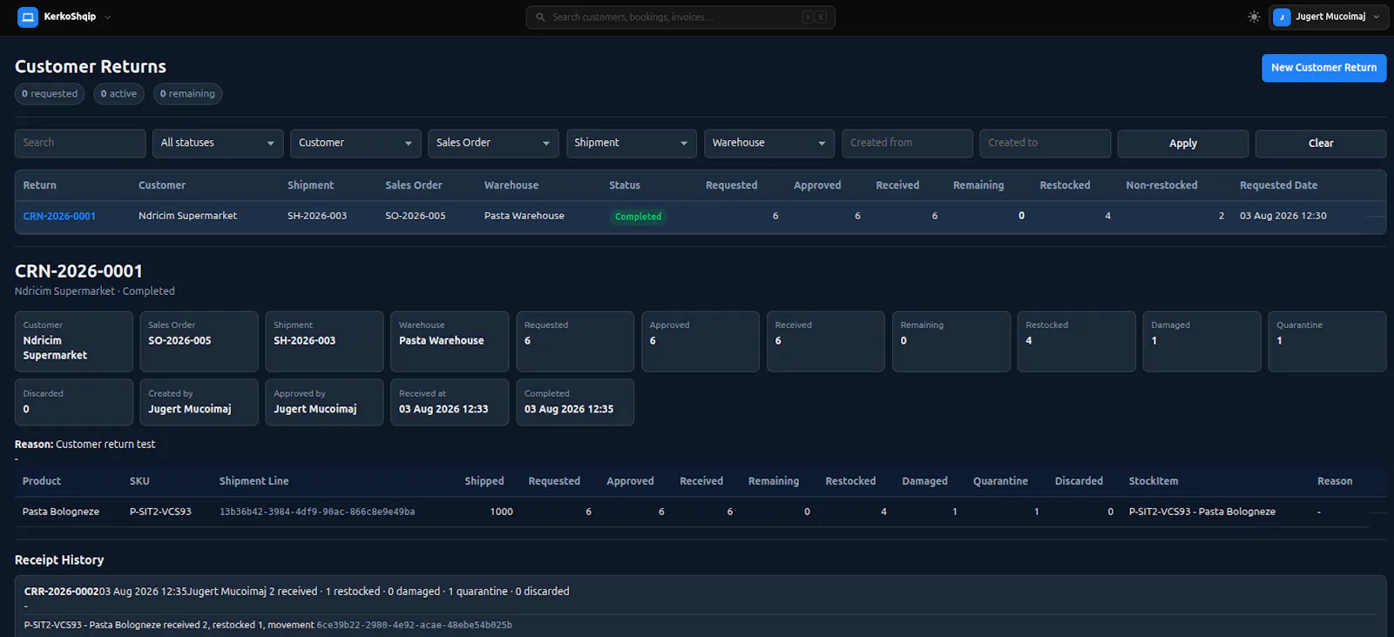The height and width of the screenshot is (637, 1394).
Task: Focus the Created to date field
Action: [1045, 143]
